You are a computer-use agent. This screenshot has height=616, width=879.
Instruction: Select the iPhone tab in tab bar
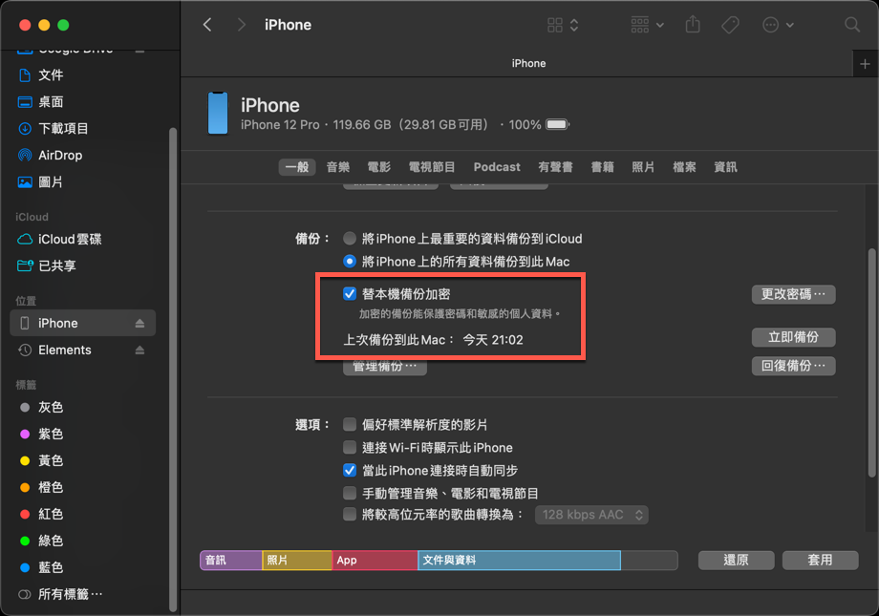point(528,63)
